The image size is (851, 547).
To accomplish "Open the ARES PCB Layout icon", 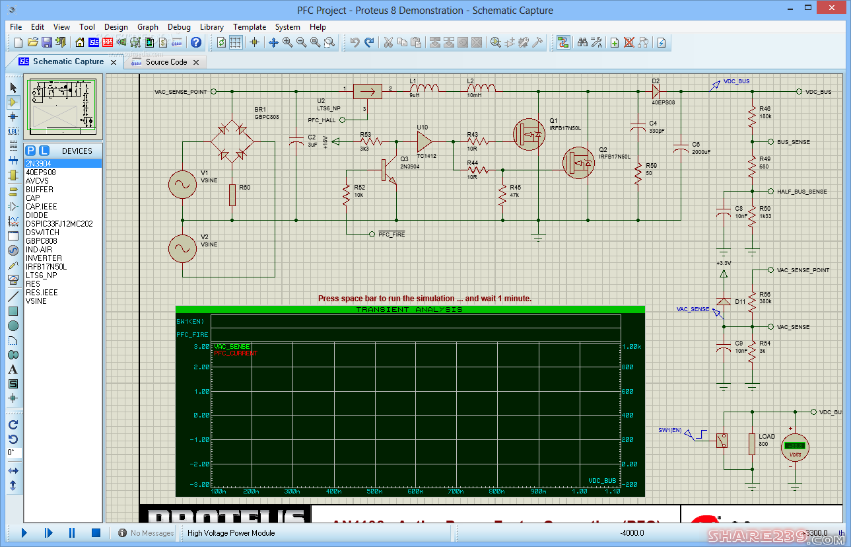I will 108,42.
